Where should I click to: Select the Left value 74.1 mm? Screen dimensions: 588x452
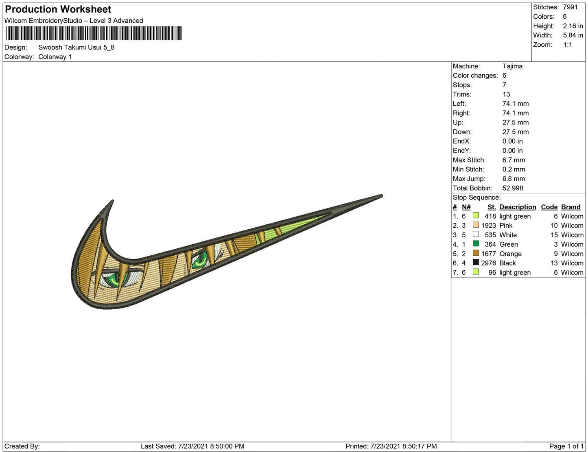516,104
